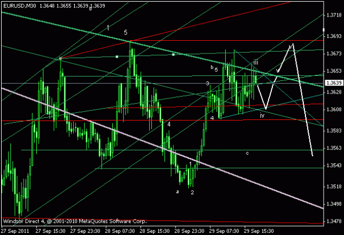
Task: Select the thick green descending trendline
Action: tap(162, 50)
